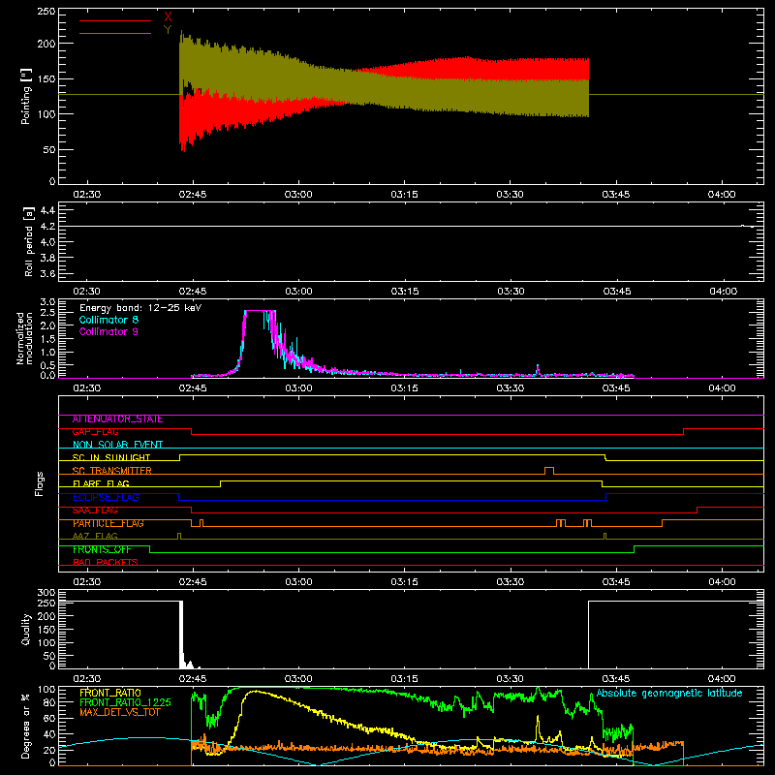
Task: Click the 03:45 tick under Quality plot
Action: point(616,679)
